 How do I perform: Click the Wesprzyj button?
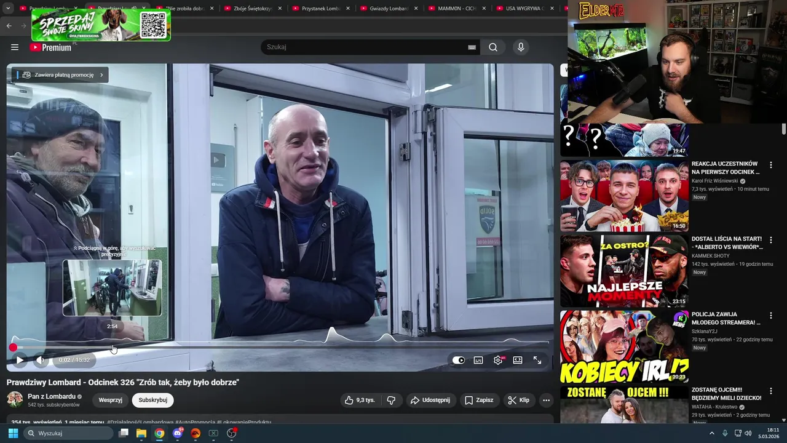point(111,400)
